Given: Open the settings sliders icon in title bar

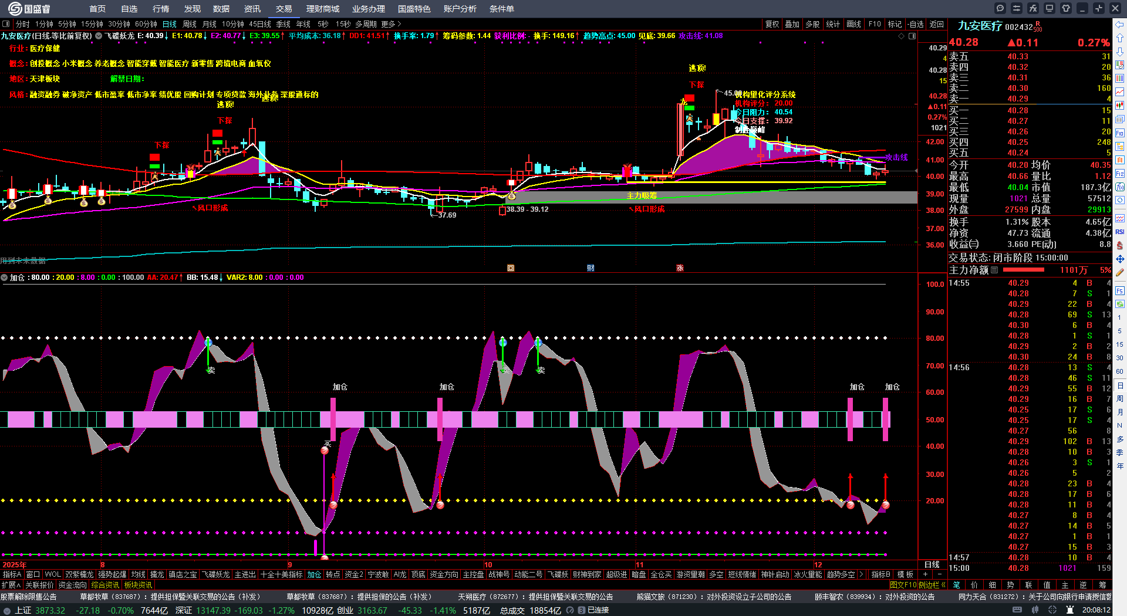Looking at the screenshot, I should point(1017,8).
